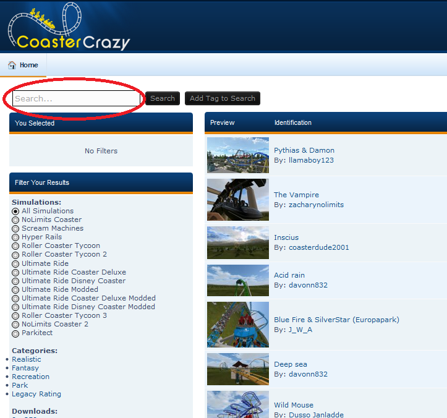Open the Home tab
Viewport: 447px width, 418px height.
click(28, 65)
